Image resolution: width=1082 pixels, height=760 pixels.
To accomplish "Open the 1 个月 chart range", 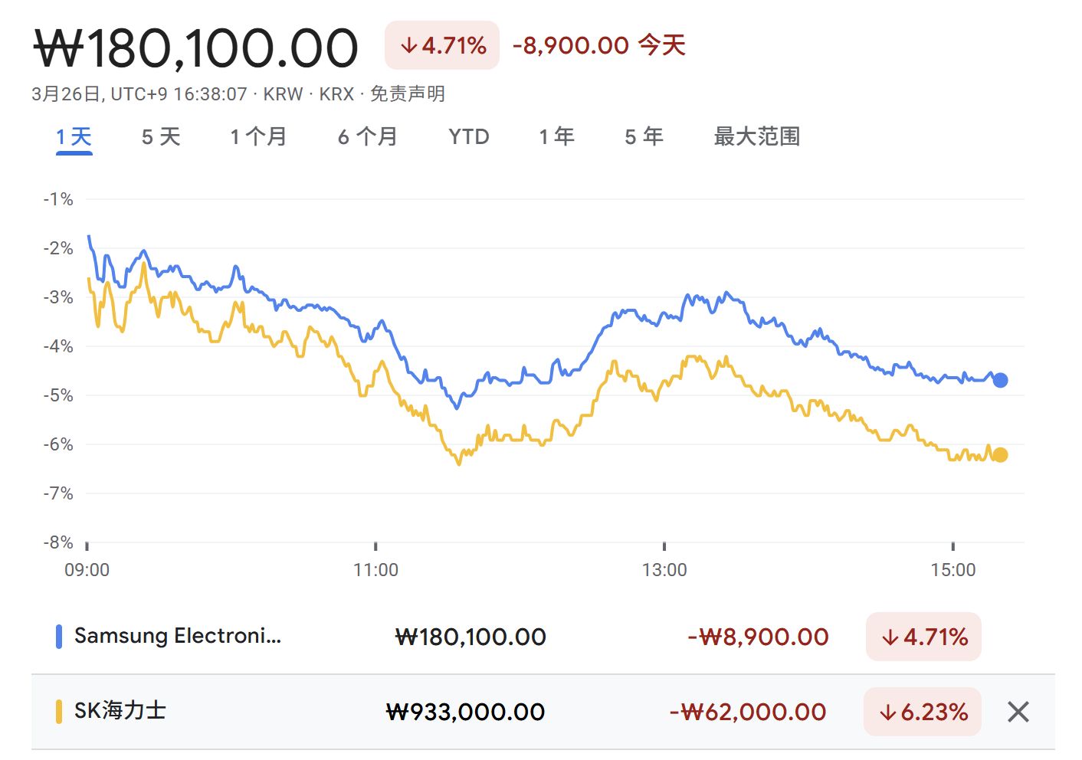I will pyautogui.click(x=258, y=137).
